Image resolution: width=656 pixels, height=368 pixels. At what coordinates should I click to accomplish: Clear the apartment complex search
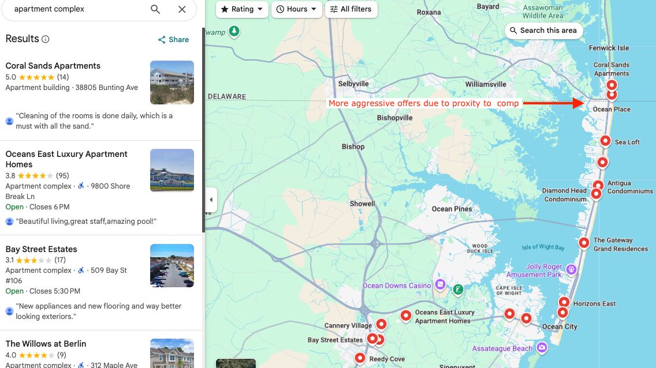[x=182, y=9]
